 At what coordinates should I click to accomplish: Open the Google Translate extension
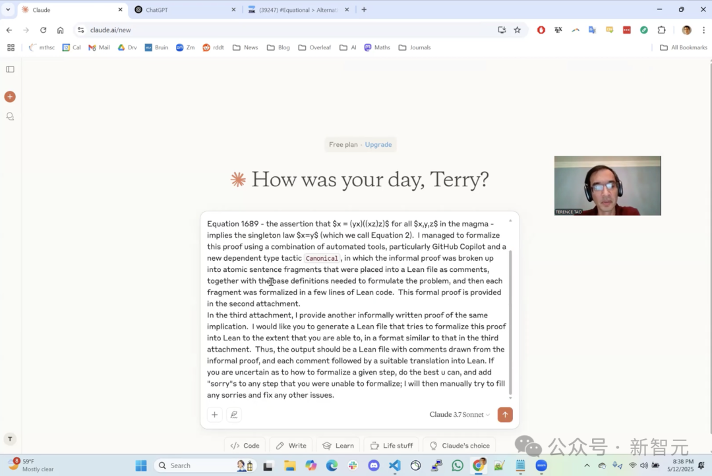pyautogui.click(x=592, y=30)
